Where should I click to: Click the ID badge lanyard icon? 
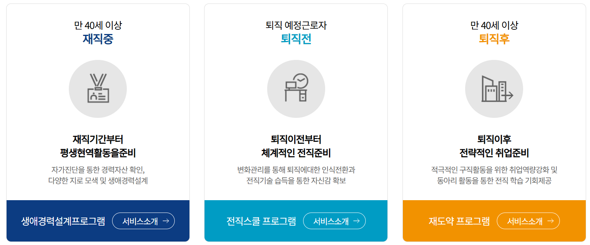[98, 88]
